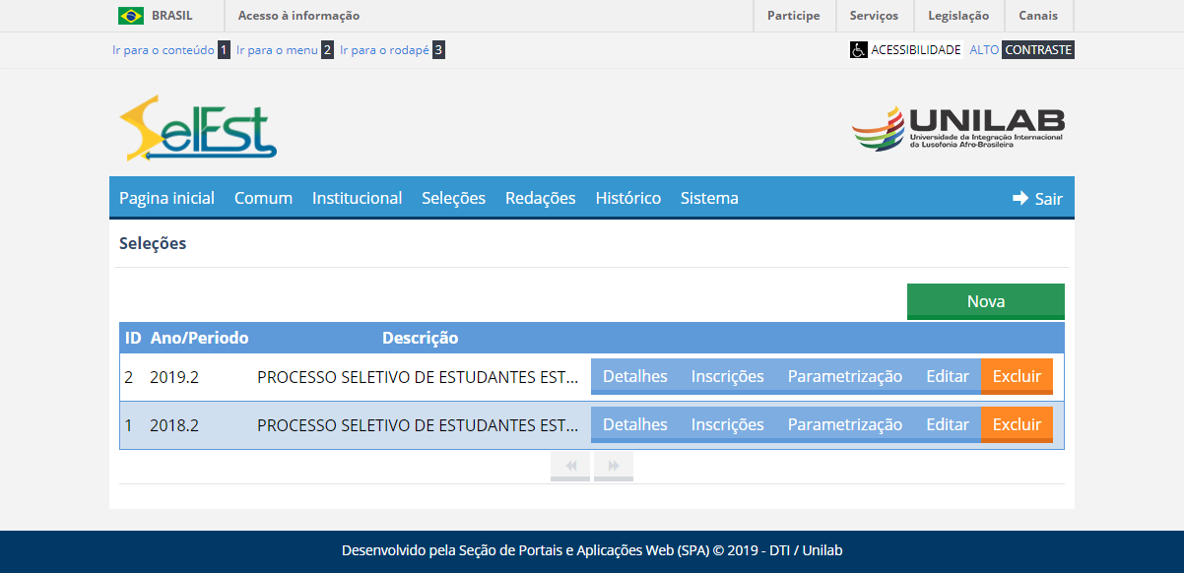The image size is (1184, 573).
Task: Click shortcut badge 1 next to conteúdo
Action: [222, 48]
